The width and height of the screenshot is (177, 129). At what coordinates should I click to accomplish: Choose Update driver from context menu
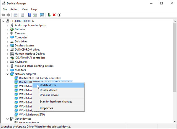click(x=58, y=85)
